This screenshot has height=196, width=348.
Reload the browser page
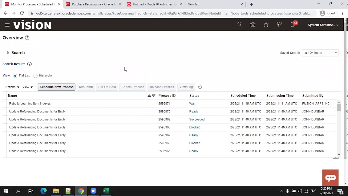pyautogui.click(x=22, y=13)
